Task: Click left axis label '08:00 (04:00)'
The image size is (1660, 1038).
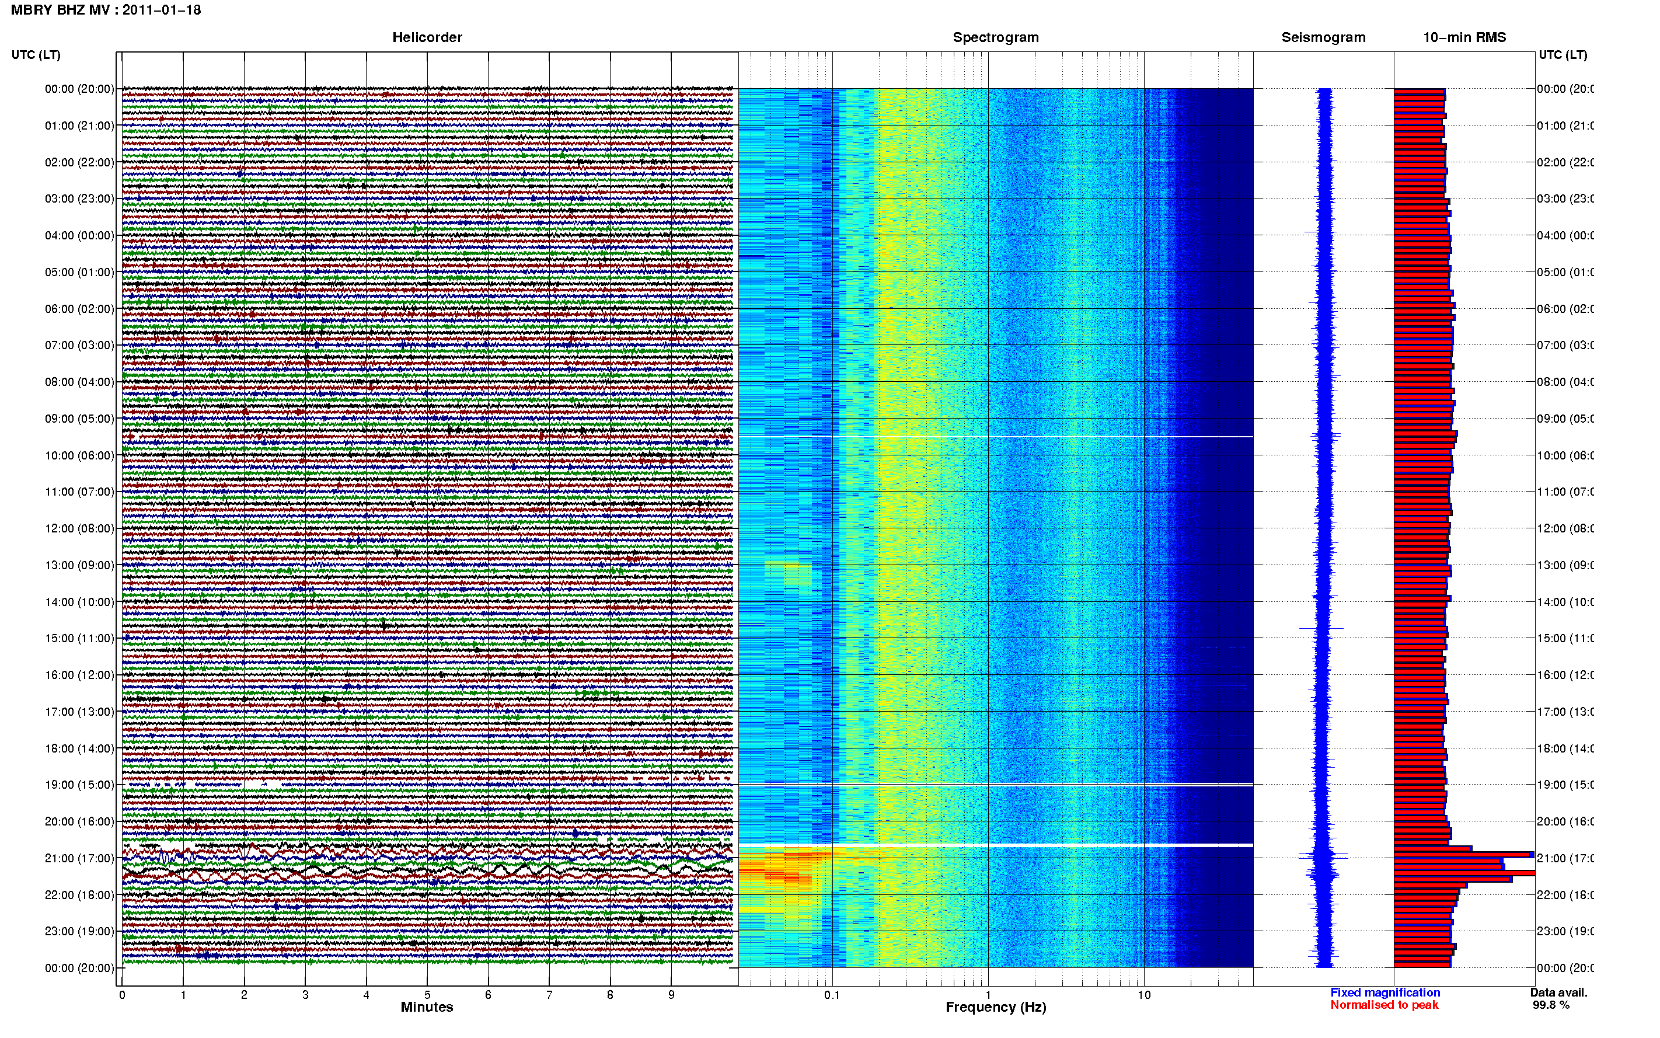Action: point(79,382)
